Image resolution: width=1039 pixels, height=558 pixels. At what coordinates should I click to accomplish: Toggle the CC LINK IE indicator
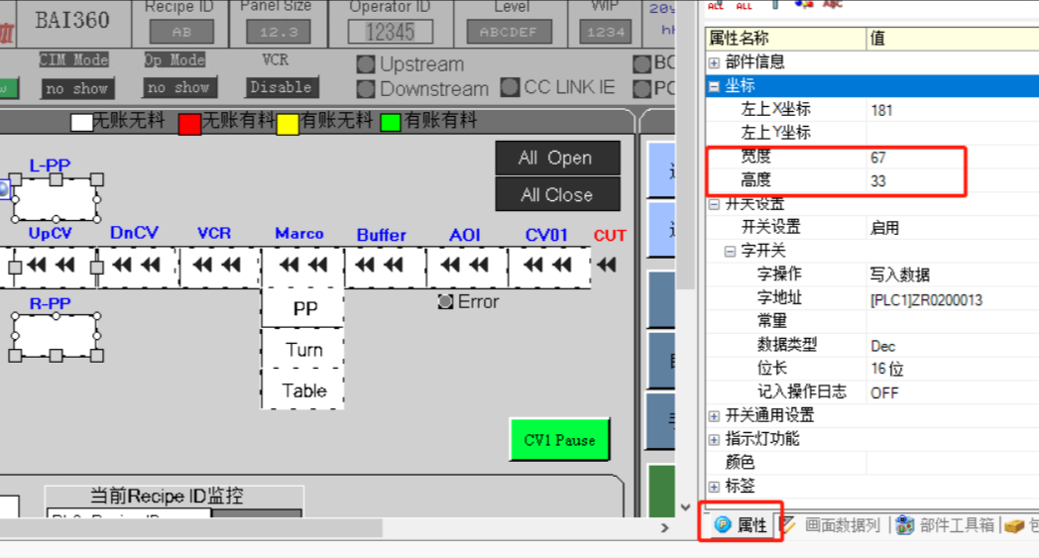(510, 87)
